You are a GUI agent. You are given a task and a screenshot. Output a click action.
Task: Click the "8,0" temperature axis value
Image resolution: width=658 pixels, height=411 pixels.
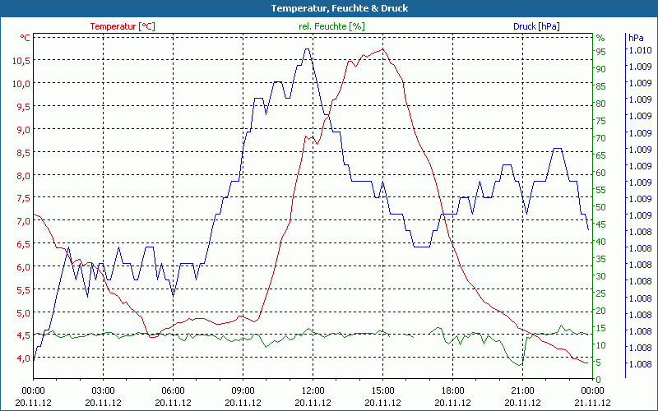click(24, 175)
